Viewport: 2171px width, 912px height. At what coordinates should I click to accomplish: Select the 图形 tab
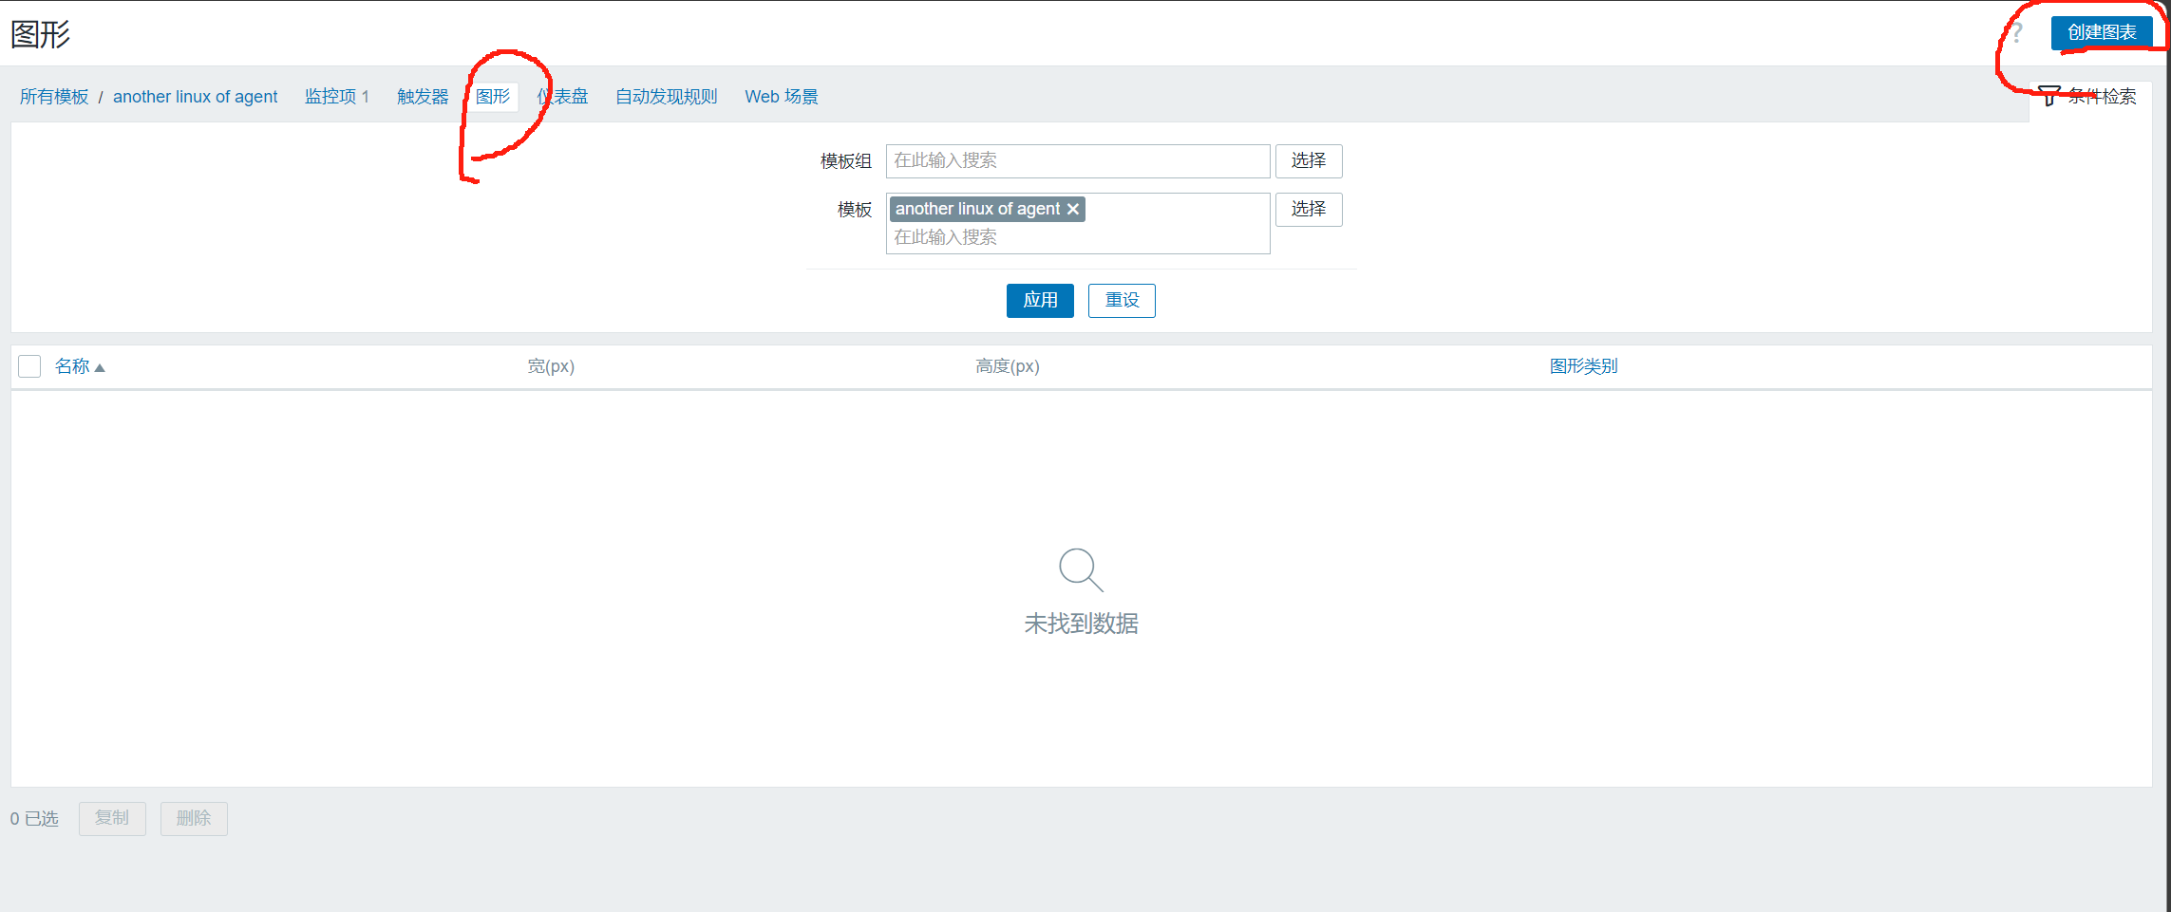493,97
